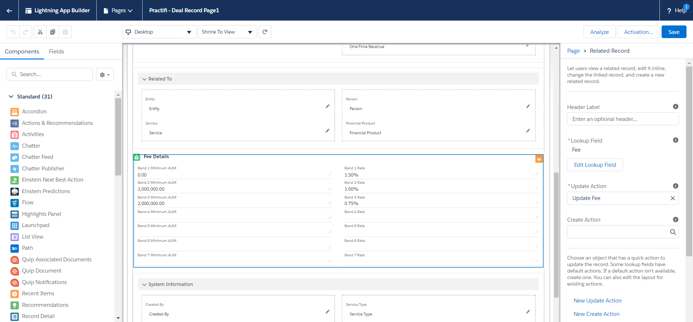This screenshot has width=693, height=322.
Task: Focus the component Search box
Action: click(x=49, y=74)
